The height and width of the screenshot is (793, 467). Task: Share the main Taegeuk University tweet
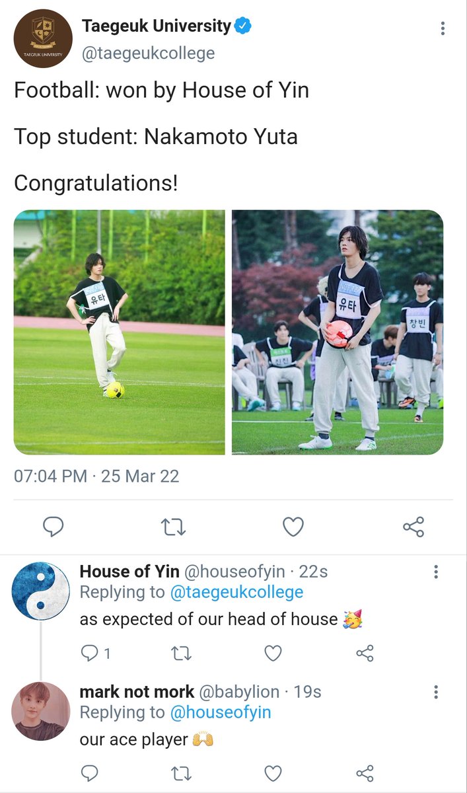point(413,527)
